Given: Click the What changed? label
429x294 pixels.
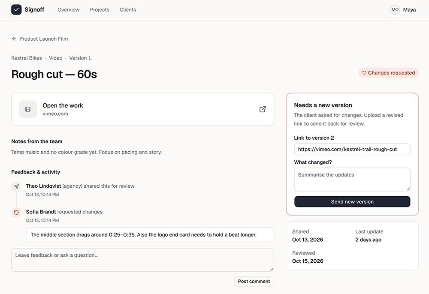Looking at the screenshot, I should click(313, 162).
